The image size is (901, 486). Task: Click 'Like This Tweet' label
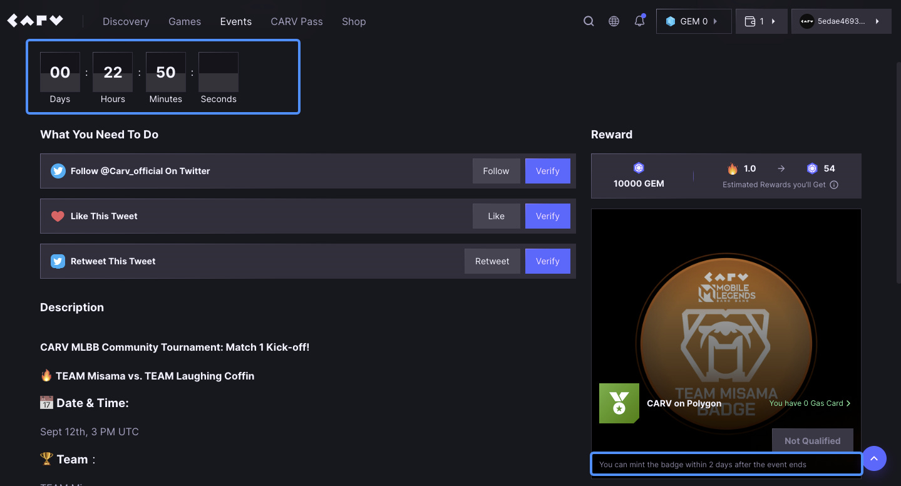(x=104, y=216)
